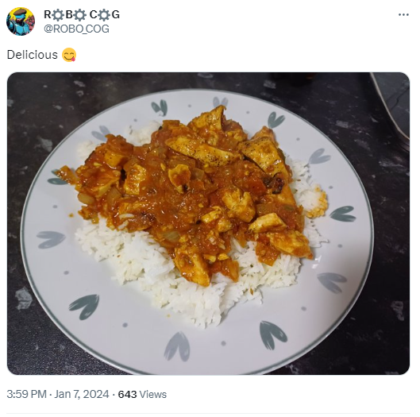Open the curry and rice photo

coord(208,223)
